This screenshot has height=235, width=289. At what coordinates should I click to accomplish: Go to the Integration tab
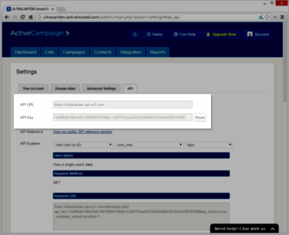click(131, 52)
